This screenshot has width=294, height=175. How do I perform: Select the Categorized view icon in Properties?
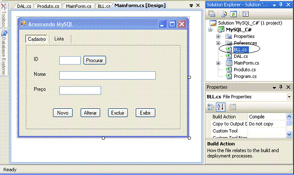click(x=211, y=107)
